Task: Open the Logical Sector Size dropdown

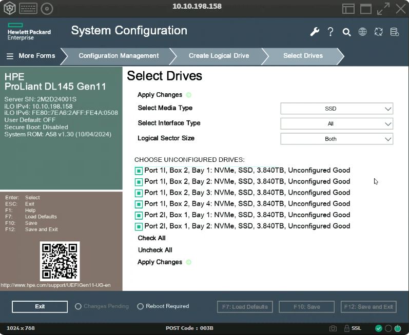Action: point(337,139)
